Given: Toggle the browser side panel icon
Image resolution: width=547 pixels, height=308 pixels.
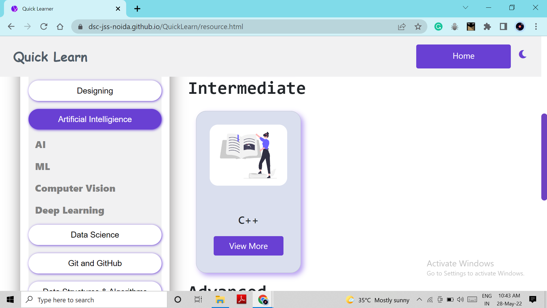Looking at the screenshot, I should click(x=503, y=27).
